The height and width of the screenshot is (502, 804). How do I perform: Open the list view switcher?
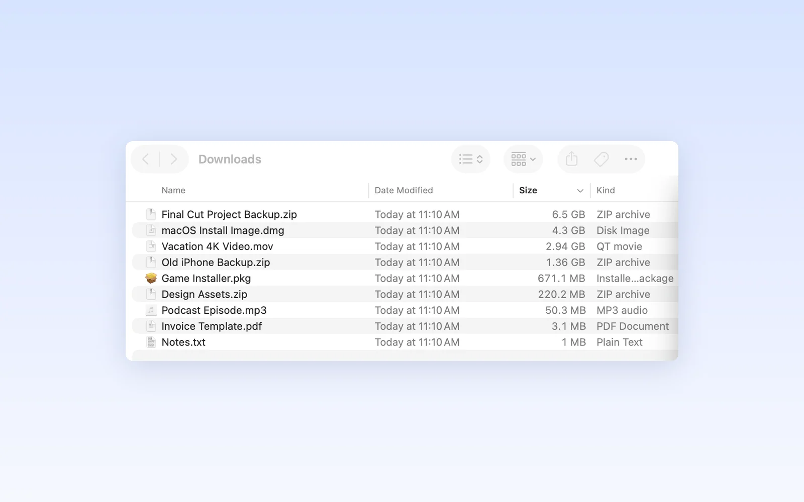tap(471, 159)
